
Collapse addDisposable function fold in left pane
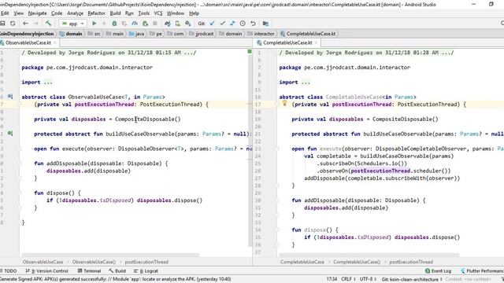click(19, 164)
